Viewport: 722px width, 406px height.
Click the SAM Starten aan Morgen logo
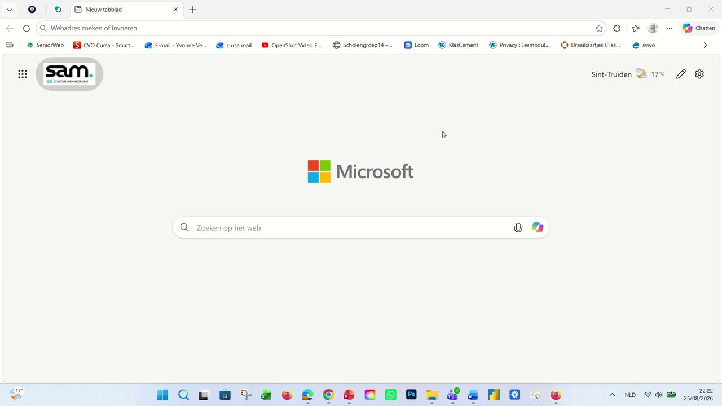point(69,74)
